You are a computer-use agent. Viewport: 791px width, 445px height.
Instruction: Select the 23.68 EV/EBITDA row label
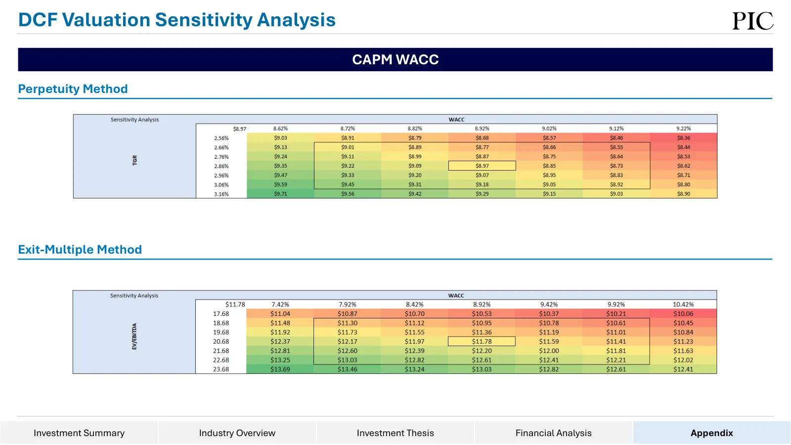click(221, 369)
